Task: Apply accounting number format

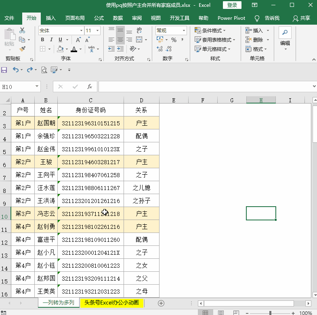Action: tap(160, 40)
